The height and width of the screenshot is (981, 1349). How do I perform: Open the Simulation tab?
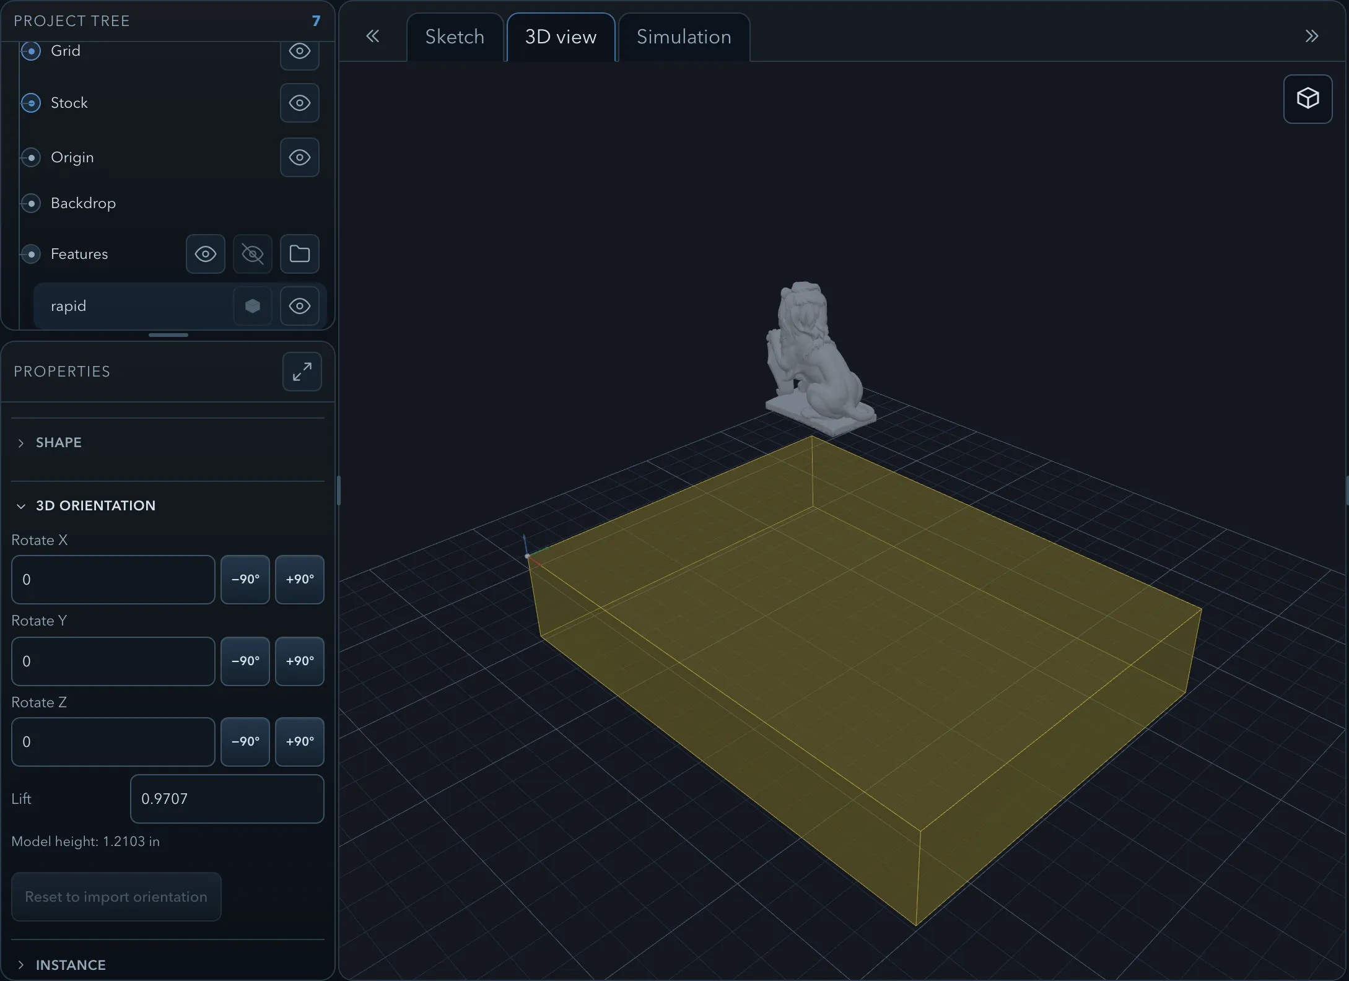[684, 37]
